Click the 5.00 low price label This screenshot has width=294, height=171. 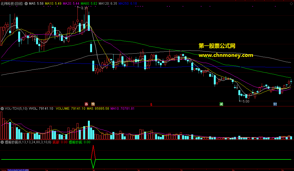(x=246, y=101)
